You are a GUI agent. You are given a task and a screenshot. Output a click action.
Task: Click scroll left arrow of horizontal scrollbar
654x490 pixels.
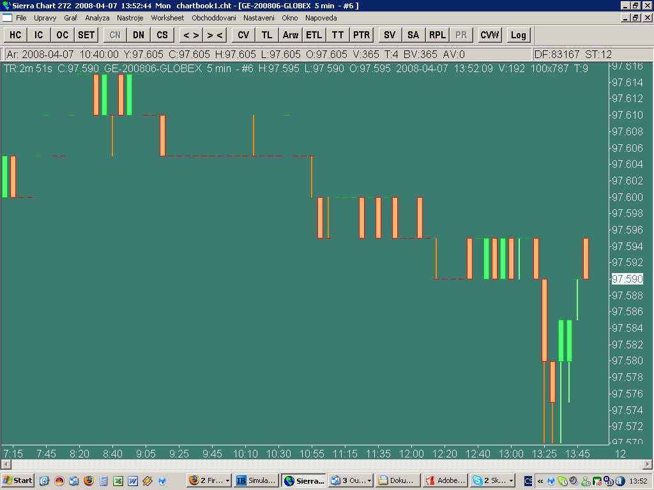6,464
